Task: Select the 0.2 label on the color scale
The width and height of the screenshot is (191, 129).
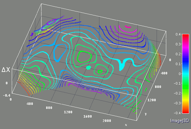Action: (x=178, y=54)
